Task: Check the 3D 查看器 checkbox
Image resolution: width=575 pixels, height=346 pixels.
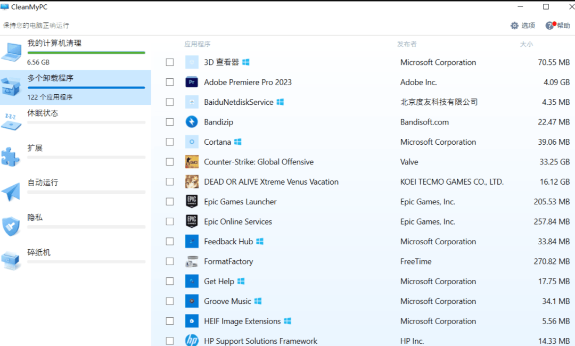Action: pos(170,62)
